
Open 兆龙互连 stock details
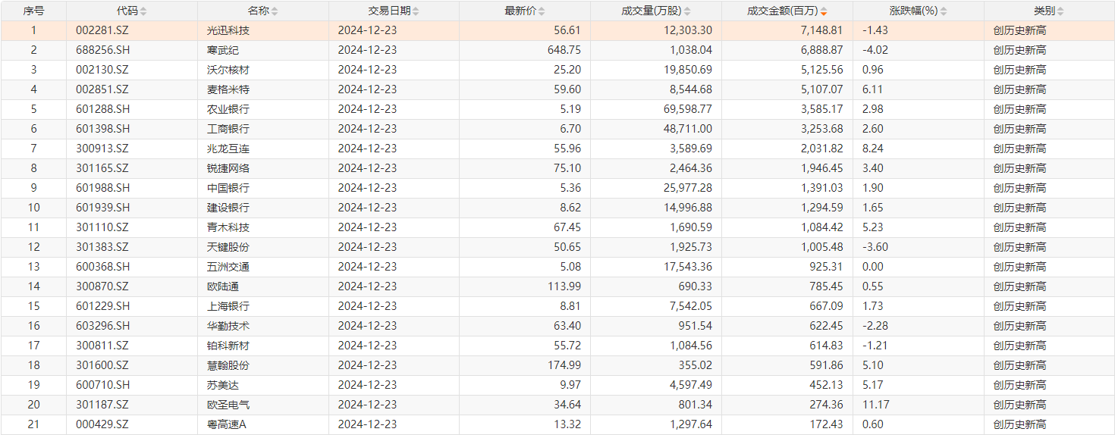click(228, 149)
